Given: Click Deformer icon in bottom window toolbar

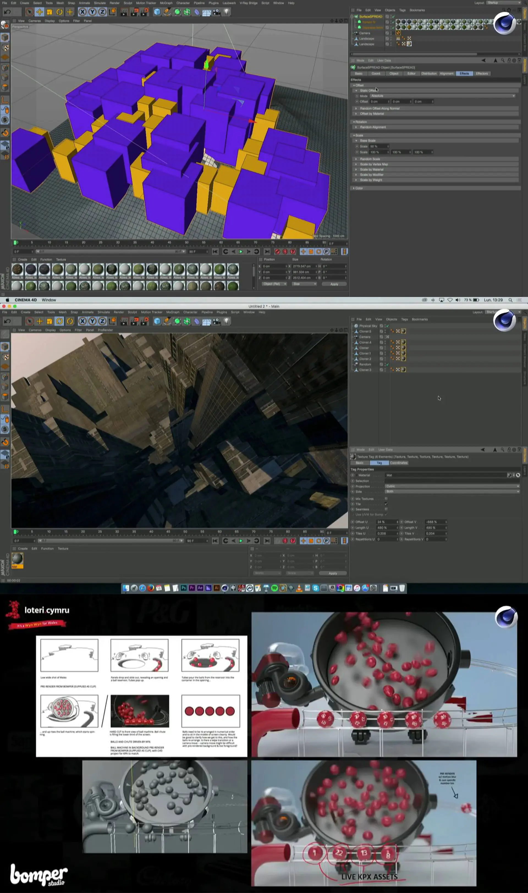Looking at the screenshot, I should point(197,321).
